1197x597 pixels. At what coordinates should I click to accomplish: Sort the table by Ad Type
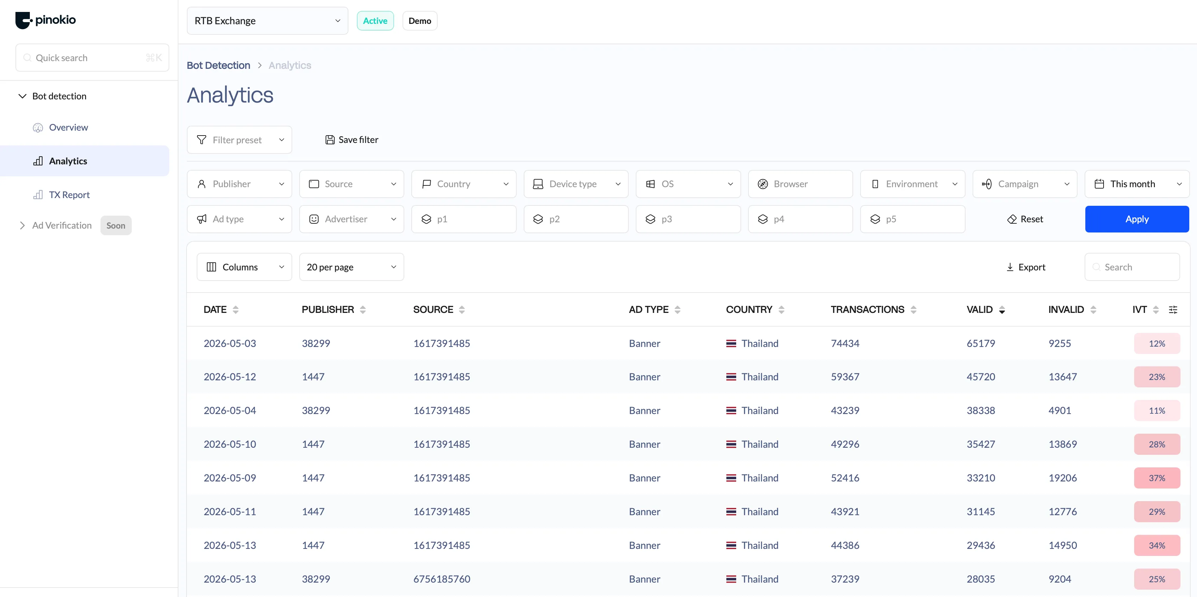pyautogui.click(x=678, y=310)
